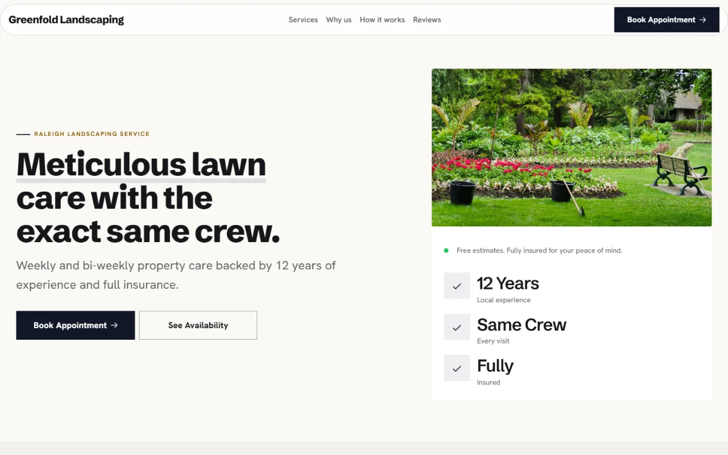The height and width of the screenshot is (455, 728).
Task: Click the 'Insured' caption
Action: pyautogui.click(x=488, y=382)
